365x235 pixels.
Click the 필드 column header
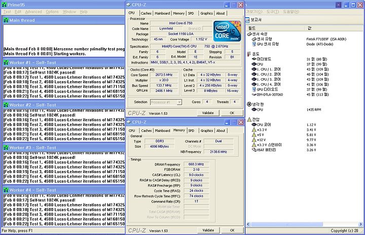pos(275,28)
